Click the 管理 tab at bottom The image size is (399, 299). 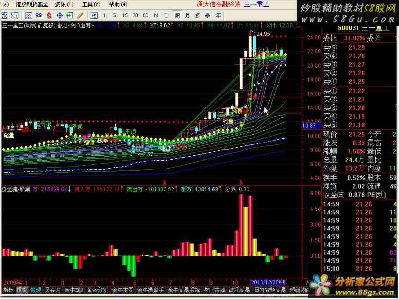click(35, 290)
